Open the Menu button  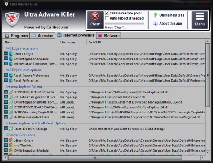(x=200, y=20)
